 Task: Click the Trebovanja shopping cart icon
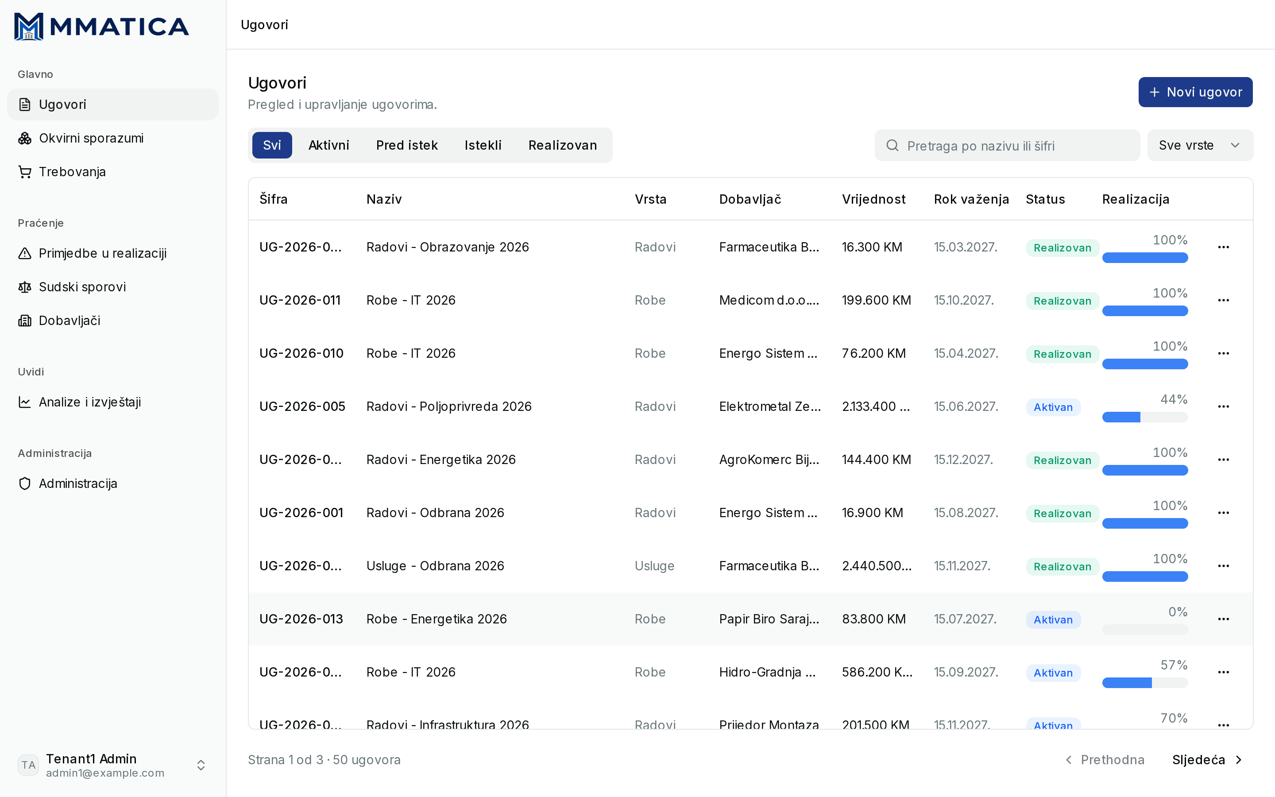(25, 172)
